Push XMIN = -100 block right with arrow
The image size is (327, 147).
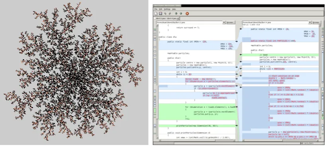pos(237,41)
